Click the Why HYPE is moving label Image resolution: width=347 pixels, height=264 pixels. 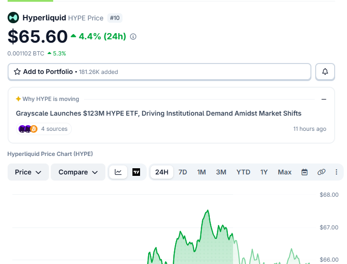tap(51, 99)
